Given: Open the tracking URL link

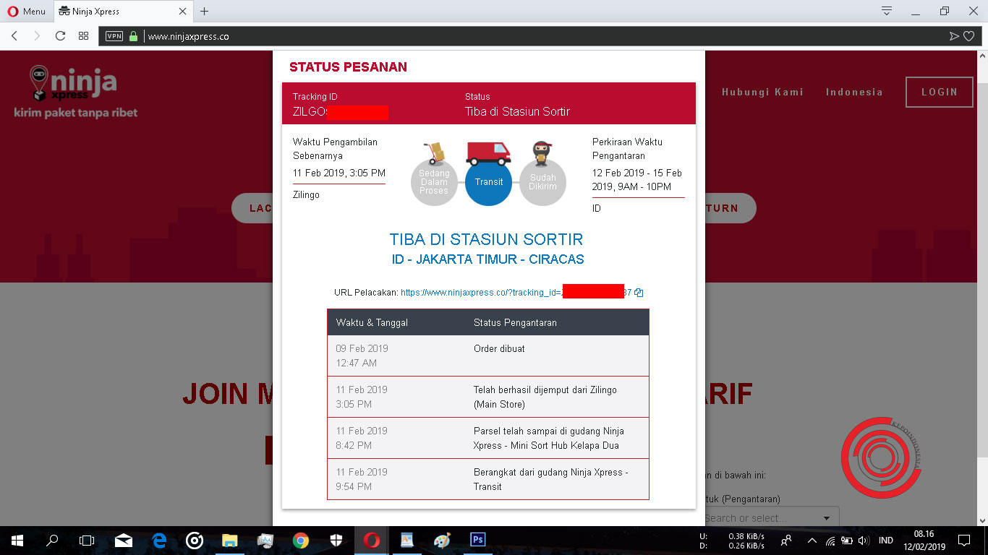Looking at the screenshot, I should pos(516,293).
